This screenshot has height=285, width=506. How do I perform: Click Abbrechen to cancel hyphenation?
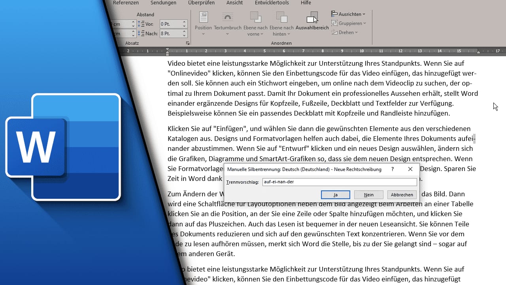(402, 195)
